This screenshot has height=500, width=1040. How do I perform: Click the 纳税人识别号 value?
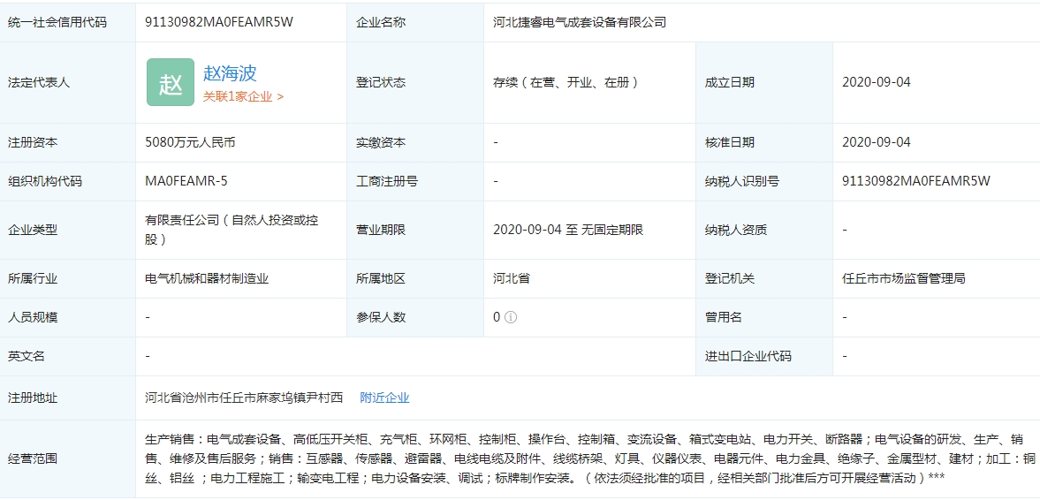pos(916,181)
